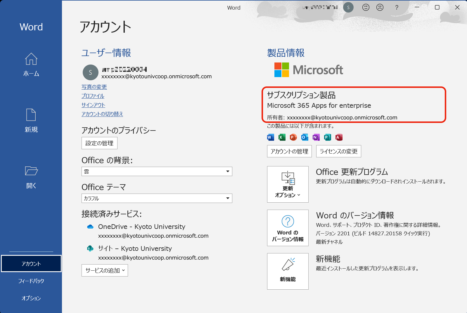
Task: Click the Publisher app icon
Action: point(328,137)
